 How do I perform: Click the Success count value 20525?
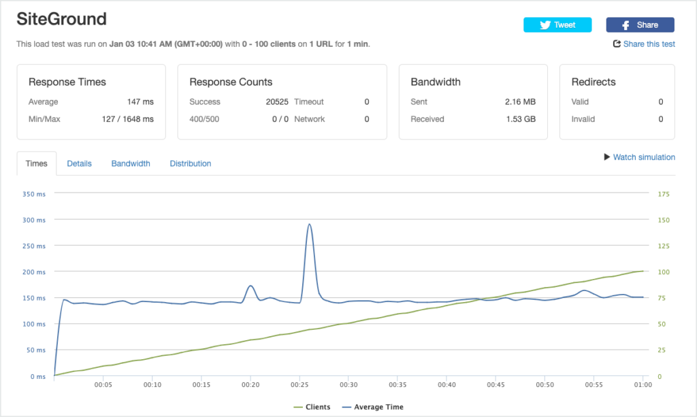[x=278, y=102]
